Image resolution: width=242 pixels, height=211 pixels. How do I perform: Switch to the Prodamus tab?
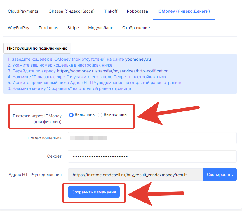click(48, 28)
